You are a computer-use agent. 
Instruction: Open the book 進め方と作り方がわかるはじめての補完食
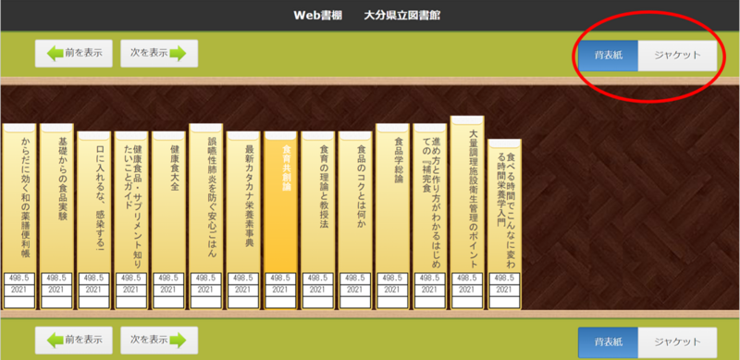click(x=429, y=217)
